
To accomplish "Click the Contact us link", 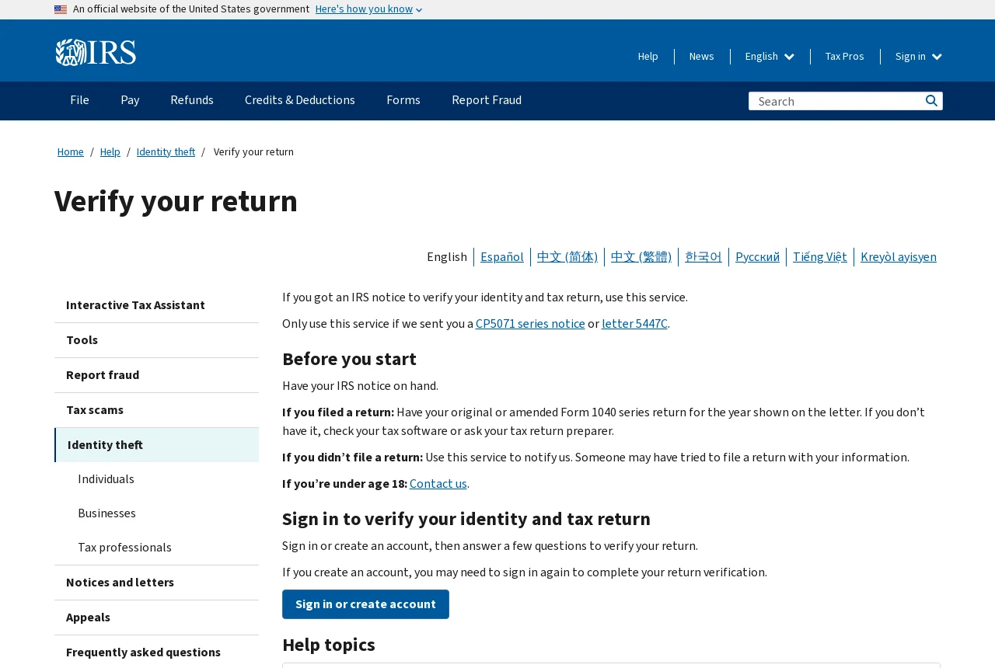I will [438, 484].
